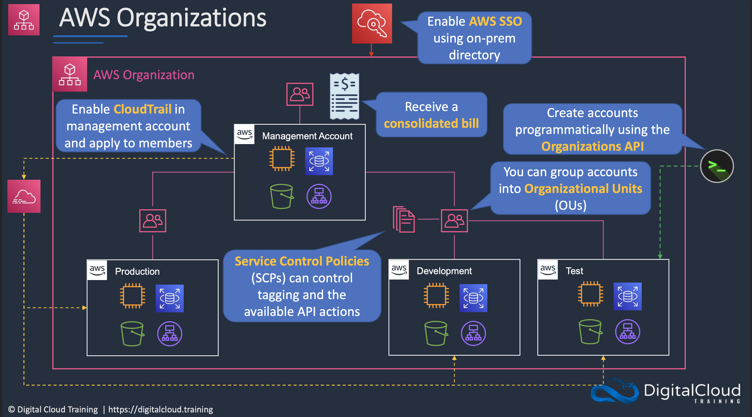Click the Service Control Policies documents icon
This screenshot has width=752, height=417.
[404, 219]
